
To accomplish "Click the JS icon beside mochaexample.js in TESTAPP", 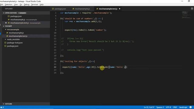I will 7,33.
